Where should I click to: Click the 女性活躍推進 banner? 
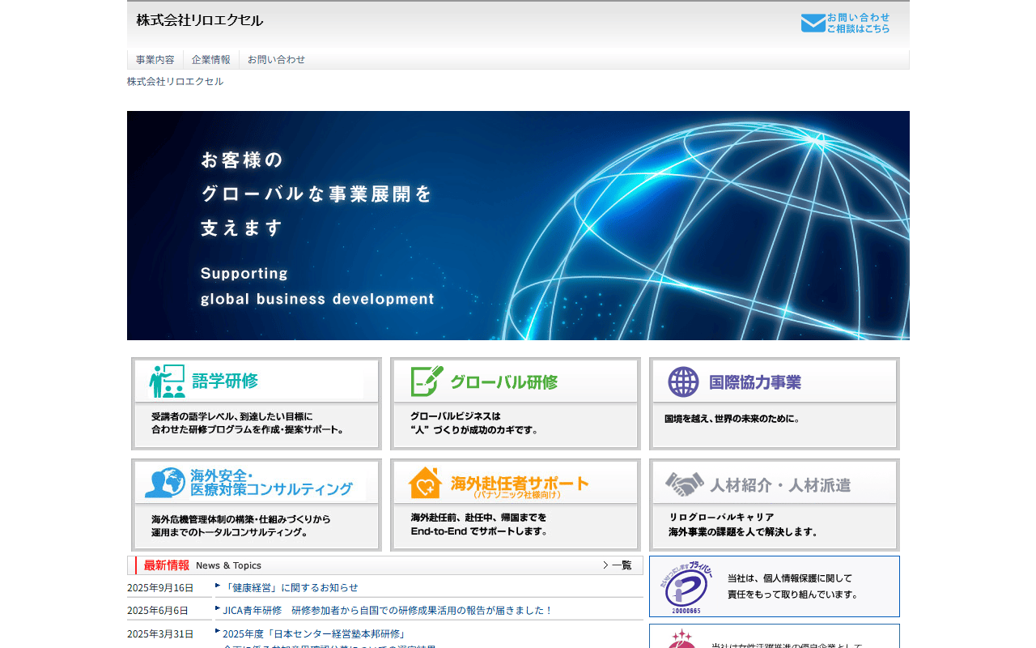775,636
